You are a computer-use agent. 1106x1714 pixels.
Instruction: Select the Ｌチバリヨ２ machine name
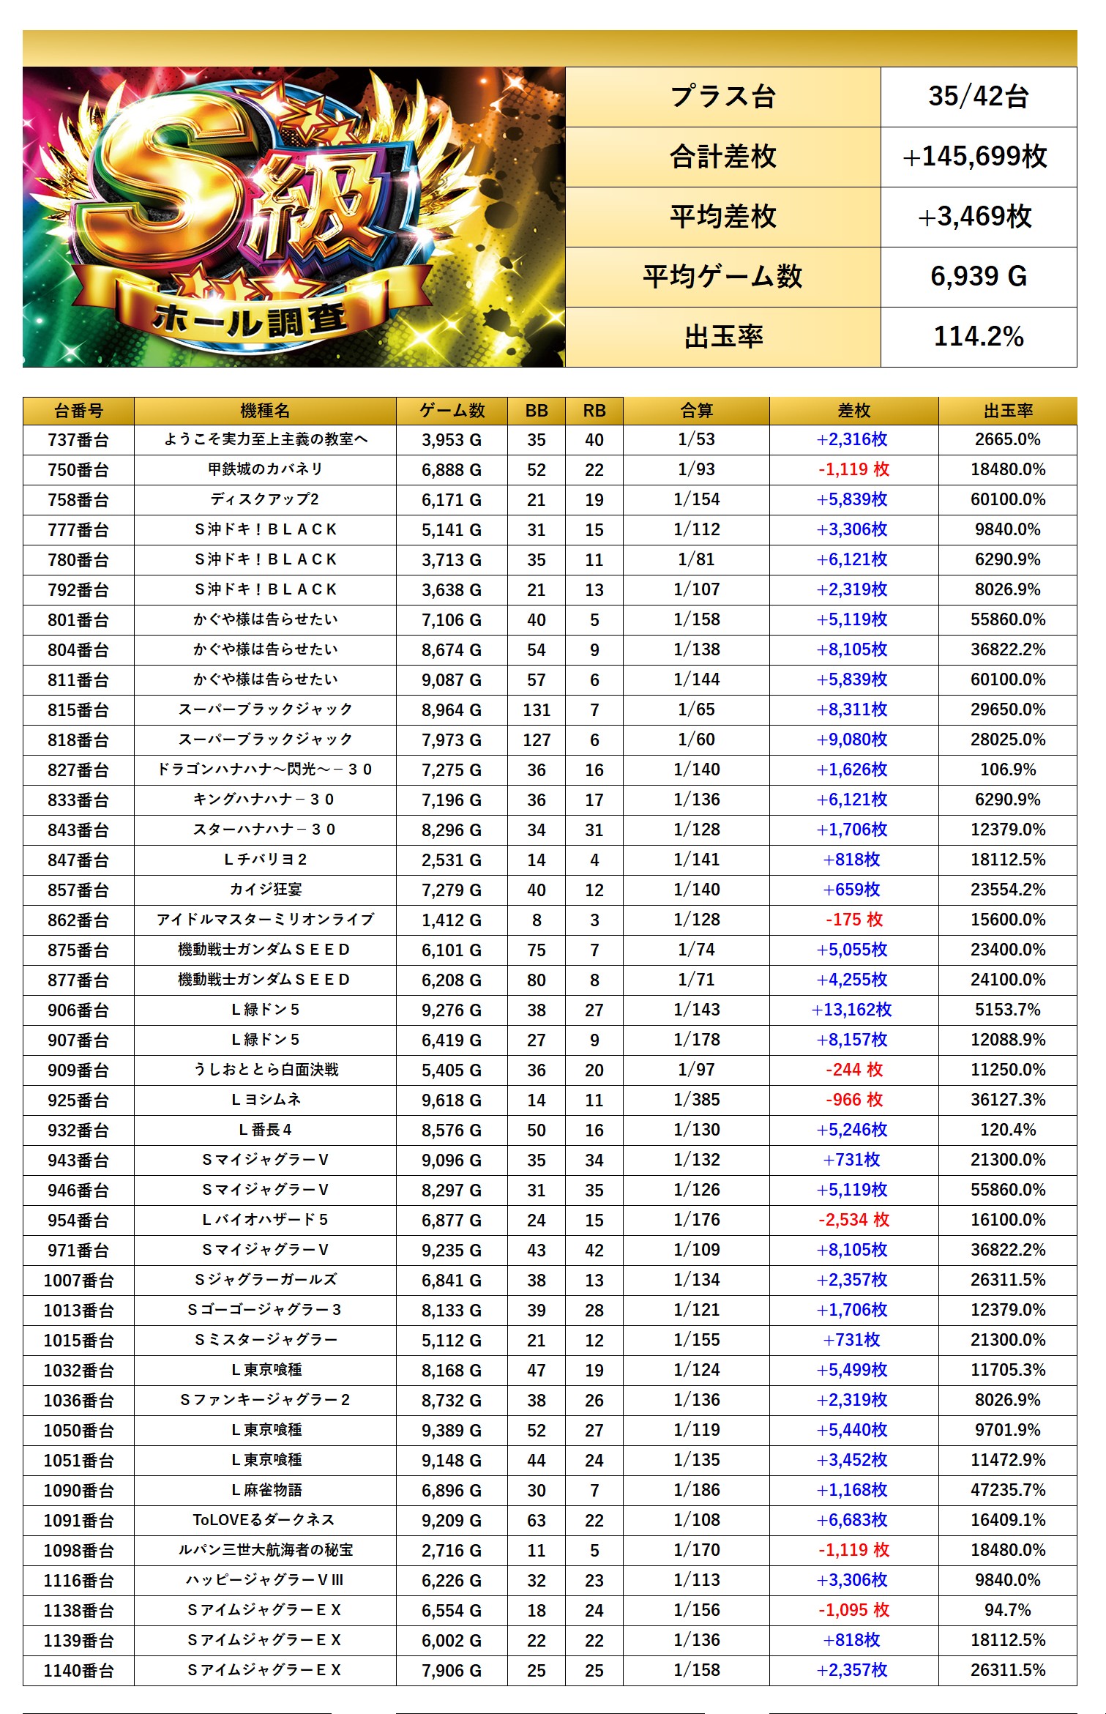pos(265,860)
